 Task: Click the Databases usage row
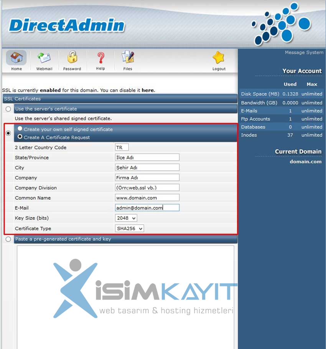pos(282,127)
